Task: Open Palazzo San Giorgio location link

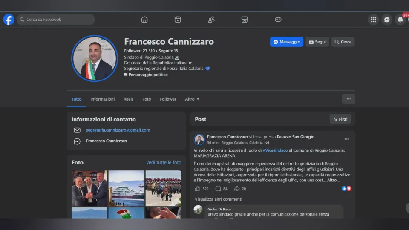Action: click(296, 137)
